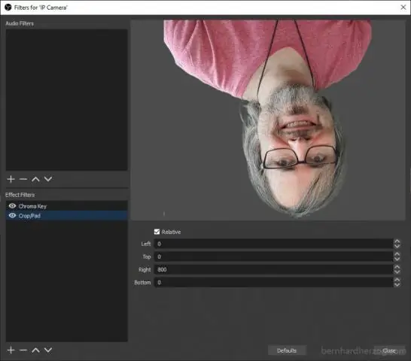Focus the Left crop input field
The width and height of the screenshot is (411, 361).
click(273, 244)
